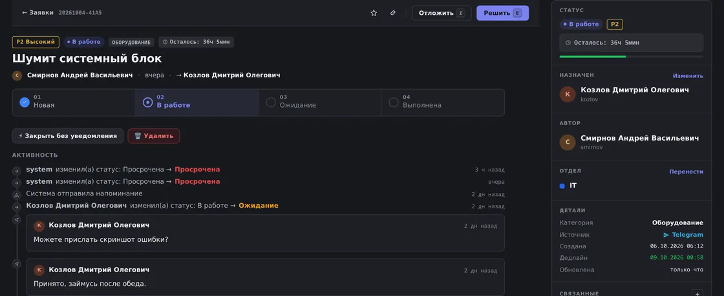Click orange Ожидание status in activity
The width and height of the screenshot is (724, 296).
(259, 205)
